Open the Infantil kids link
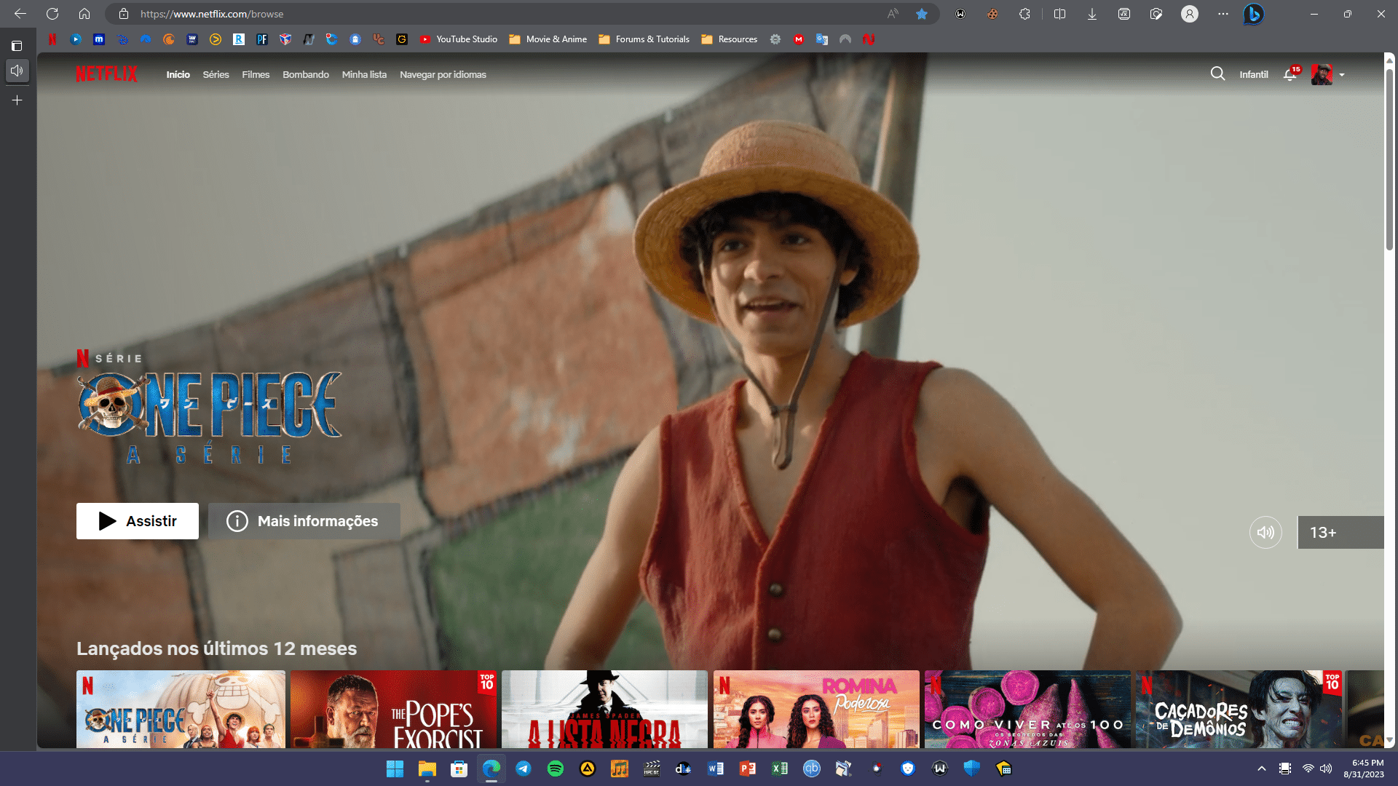 click(1254, 75)
